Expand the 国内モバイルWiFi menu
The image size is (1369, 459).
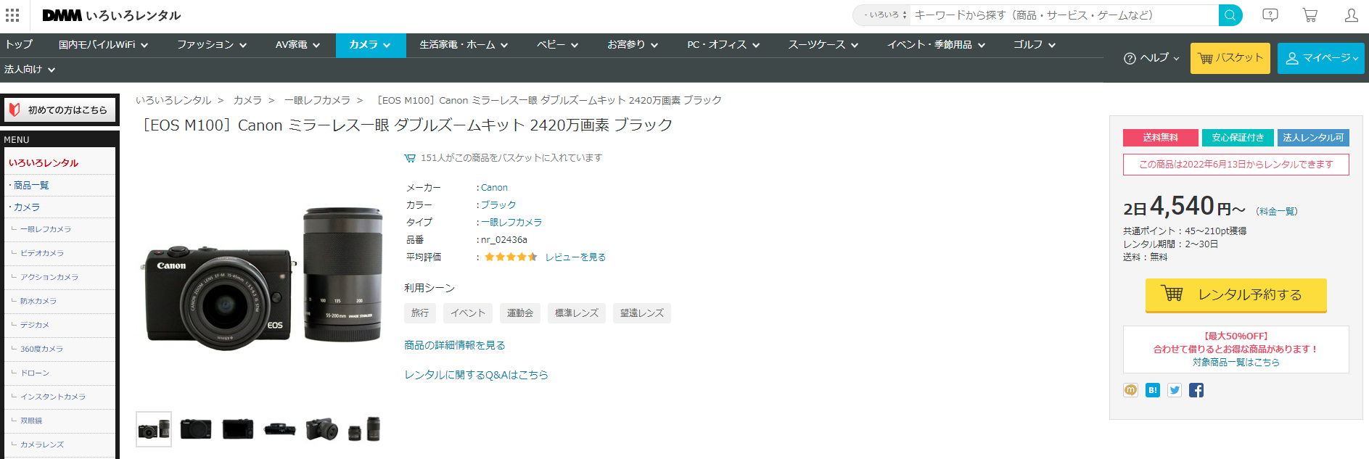(104, 45)
